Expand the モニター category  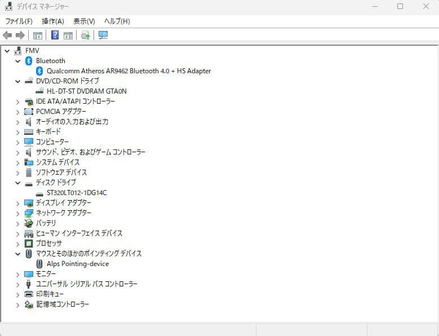pos(18,275)
